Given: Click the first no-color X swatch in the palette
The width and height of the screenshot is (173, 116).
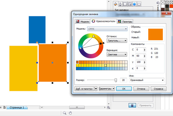Looking at the screenshot, I should click(163, 3).
